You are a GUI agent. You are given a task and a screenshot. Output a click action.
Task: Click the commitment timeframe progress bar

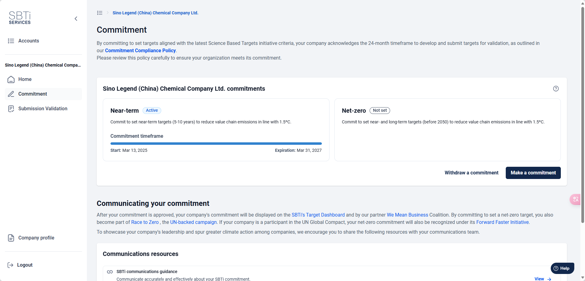click(216, 144)
